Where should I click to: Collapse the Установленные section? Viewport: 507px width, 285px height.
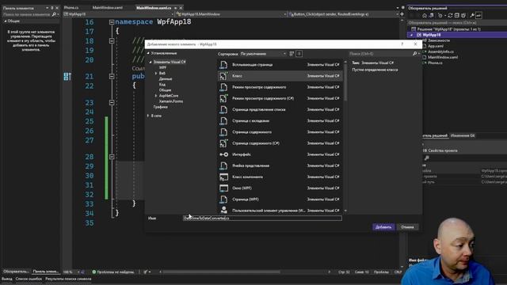tap(148, 53)
